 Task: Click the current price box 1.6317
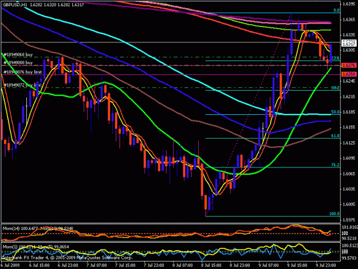click(x=349, y=44)
